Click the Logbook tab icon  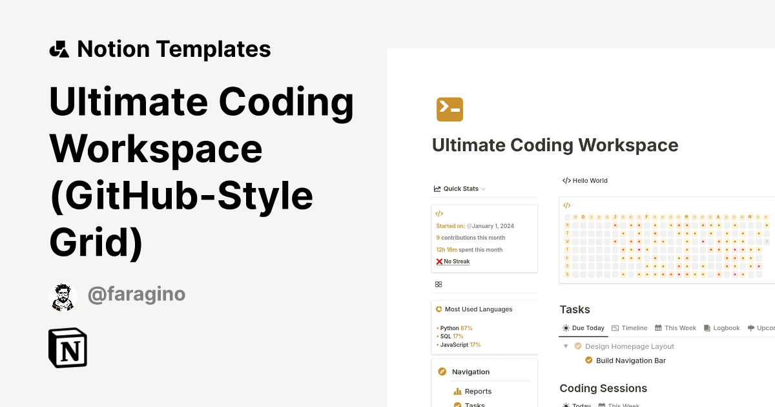click(x=707, y=328)
